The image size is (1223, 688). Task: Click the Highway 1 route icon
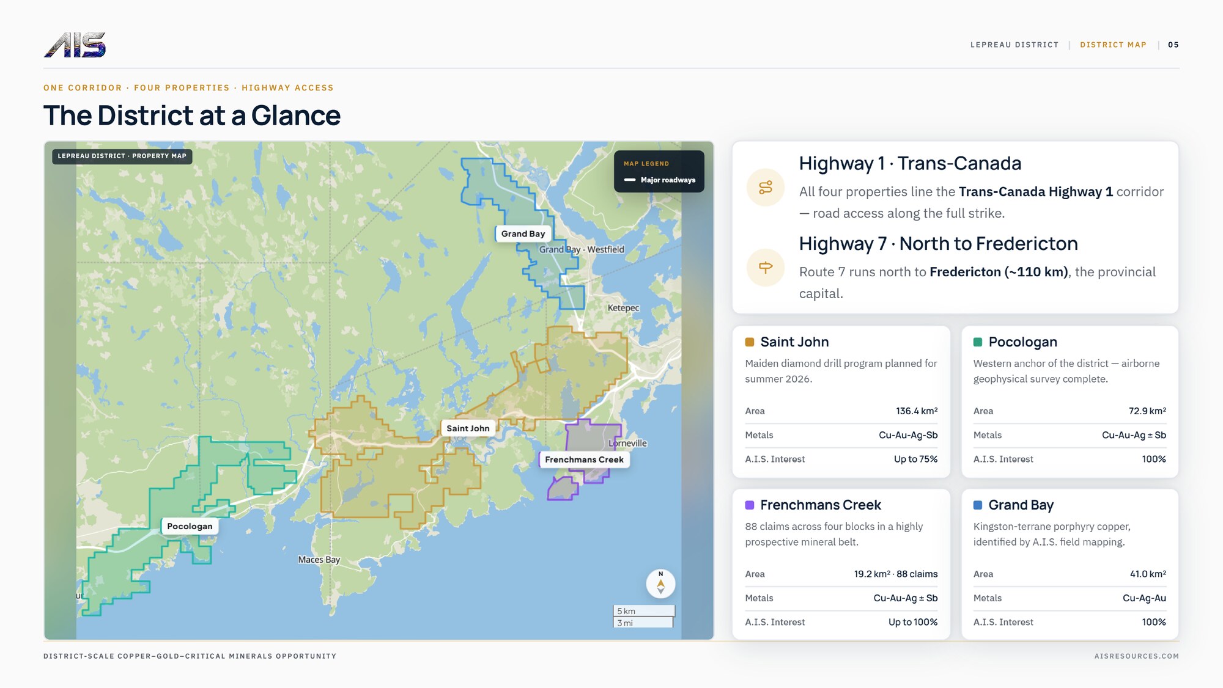[766, 188]
